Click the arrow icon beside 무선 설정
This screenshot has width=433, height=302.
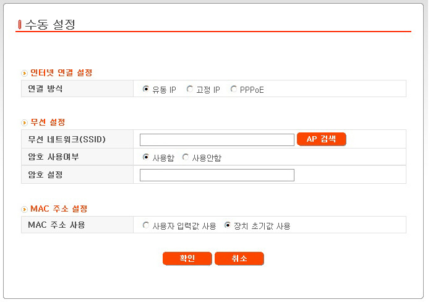[24, 123]
